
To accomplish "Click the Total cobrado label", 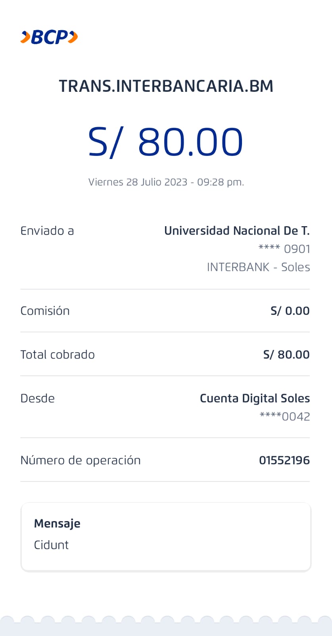I will (x=58, y=355).
